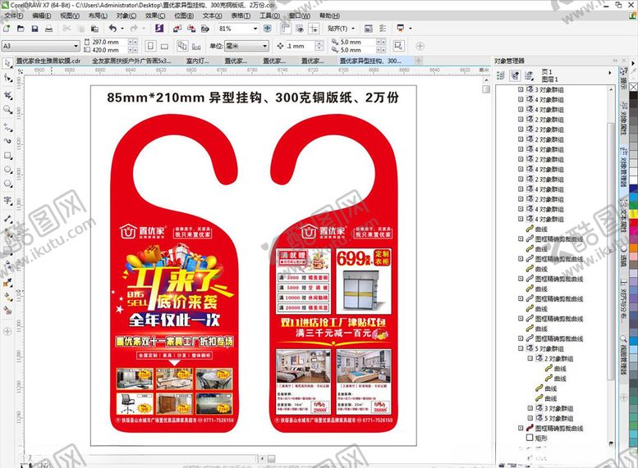
Task: Click the Open file icon
Action: click(21, 29)
